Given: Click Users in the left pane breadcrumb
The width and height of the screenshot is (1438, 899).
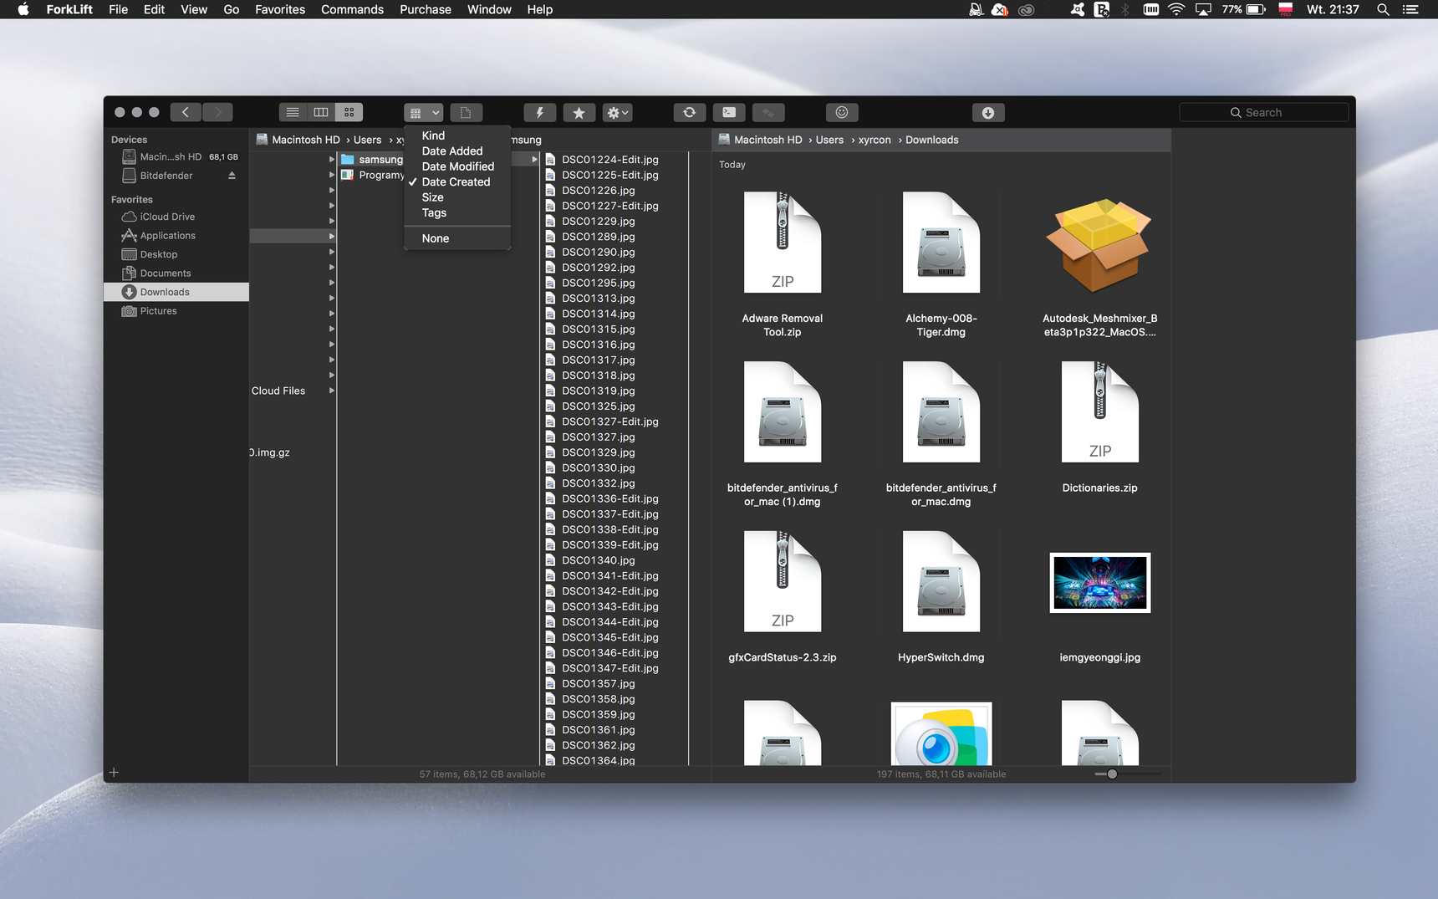Looking at the screenshot, I should click(367, 140).
